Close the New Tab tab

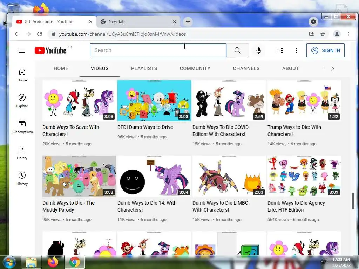[175, 22]
